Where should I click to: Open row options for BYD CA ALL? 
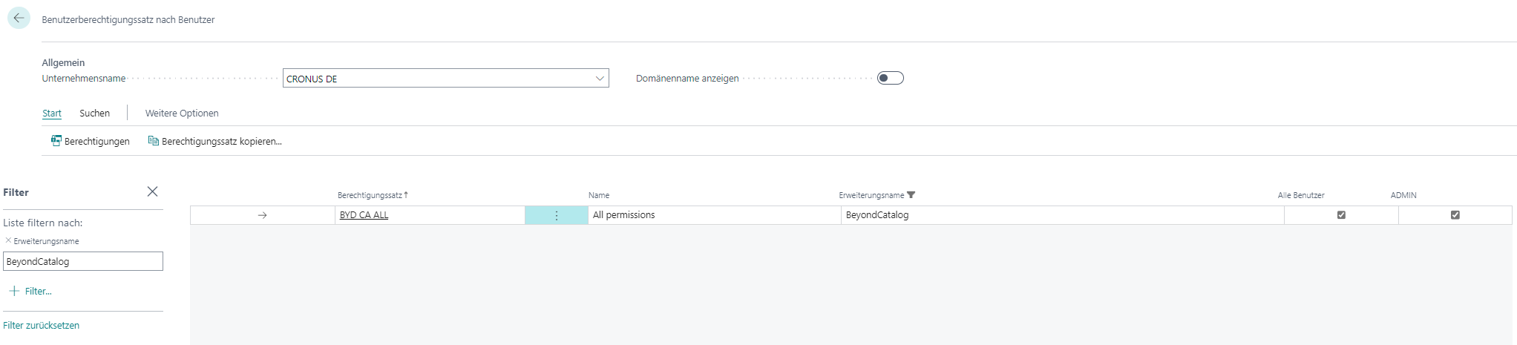tap(557, 215)
